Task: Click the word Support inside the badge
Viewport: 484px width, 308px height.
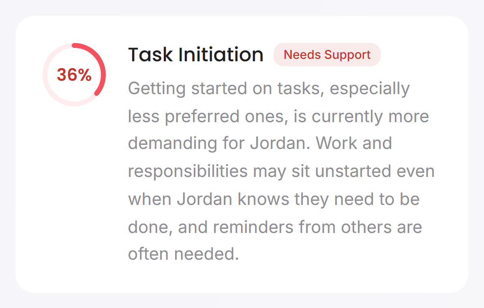Action: coord(347,55)
